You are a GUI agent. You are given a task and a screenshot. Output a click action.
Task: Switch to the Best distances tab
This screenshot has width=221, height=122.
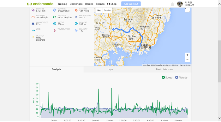[164, 69]
